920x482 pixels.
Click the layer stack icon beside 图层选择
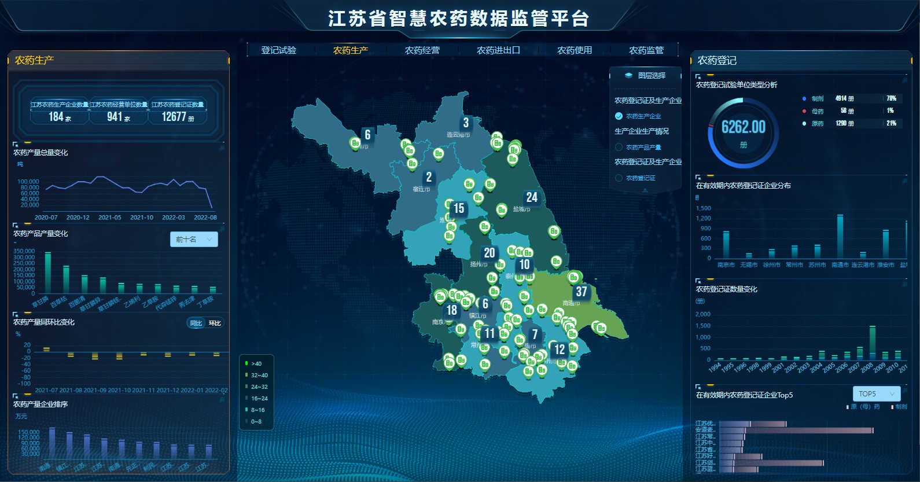click(628, 75)
